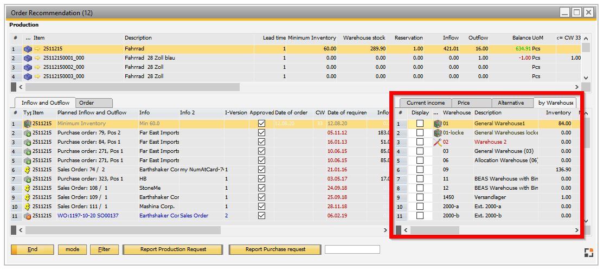Tick the Display checkbox for warehouse 1450 Versandlager
Screen dimensions: 603x270
point(420,197)
